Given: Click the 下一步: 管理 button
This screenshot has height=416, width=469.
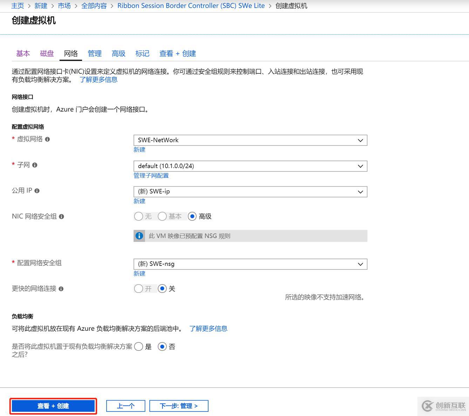Looking at the screenshot, I should (179, 405).
